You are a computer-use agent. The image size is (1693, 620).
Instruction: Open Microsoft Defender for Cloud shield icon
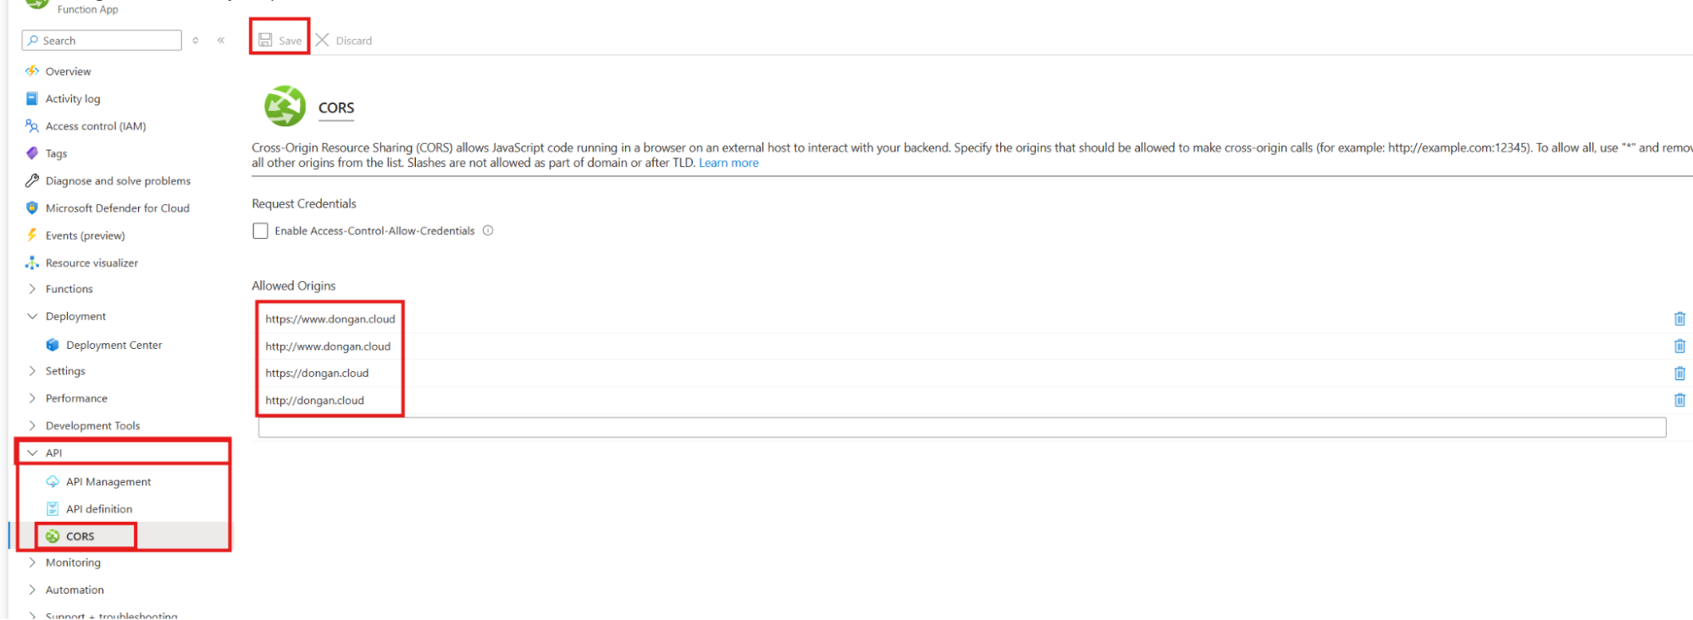pos(32,208)
